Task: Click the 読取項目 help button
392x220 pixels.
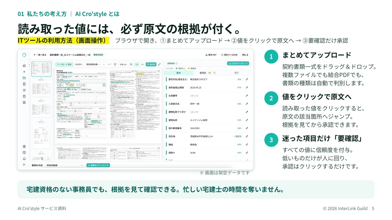Action: coord(176,63)
